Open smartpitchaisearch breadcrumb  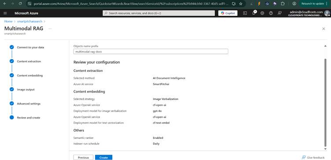[x=29, y=21]
